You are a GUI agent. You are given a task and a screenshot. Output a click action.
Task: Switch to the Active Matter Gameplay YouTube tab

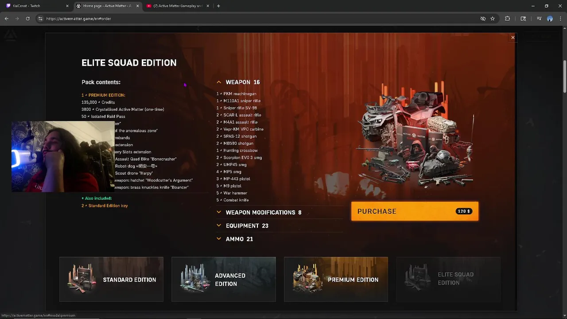pyautogui.click(x=177, y=6)
